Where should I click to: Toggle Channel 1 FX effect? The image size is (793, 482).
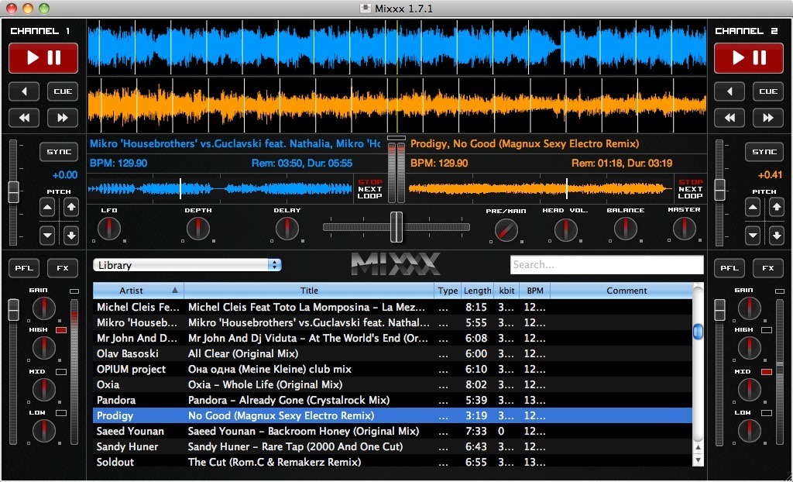(x=63, y=268)
